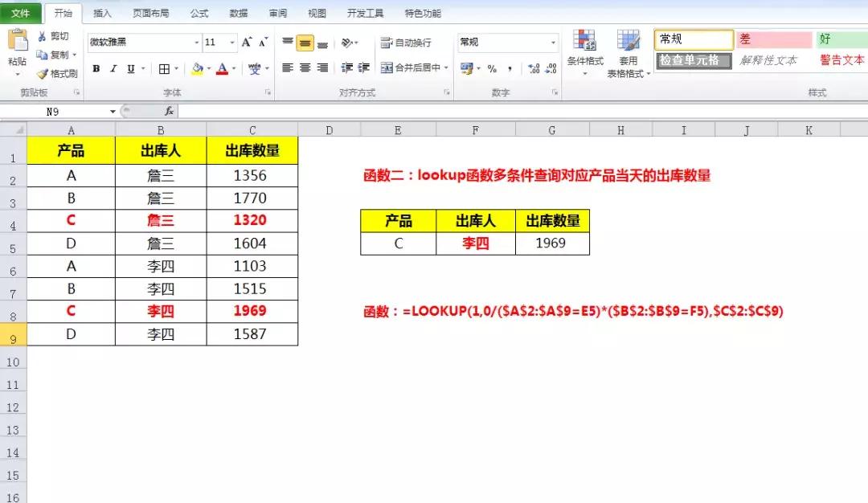Apply the Explanatory Text (解释性文本) style

click(x=769, y=60)
